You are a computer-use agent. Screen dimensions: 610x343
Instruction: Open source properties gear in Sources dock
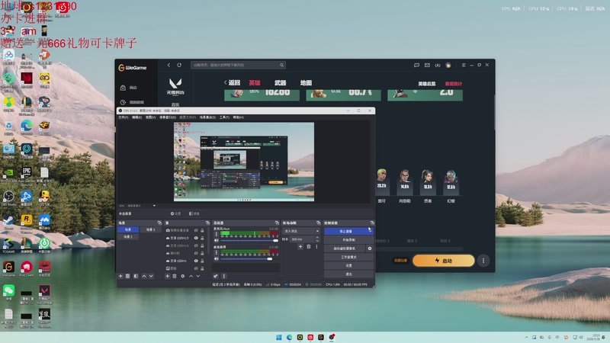(182, 276)
